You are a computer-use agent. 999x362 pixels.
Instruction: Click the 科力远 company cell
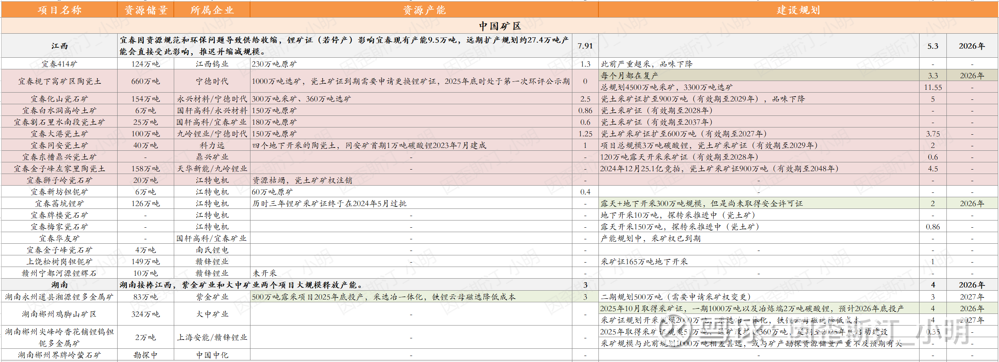[212, 145]
